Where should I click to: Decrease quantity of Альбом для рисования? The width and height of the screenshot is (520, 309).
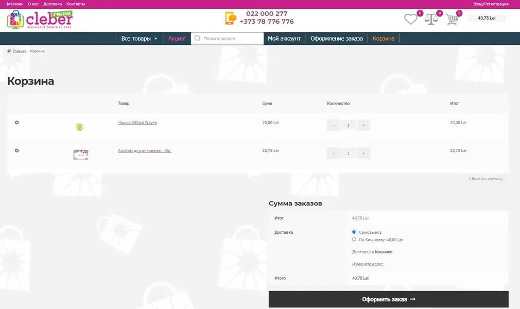333,153
